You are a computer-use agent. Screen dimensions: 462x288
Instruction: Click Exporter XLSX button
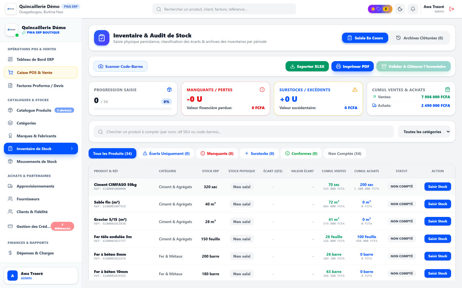click(307, 66)
